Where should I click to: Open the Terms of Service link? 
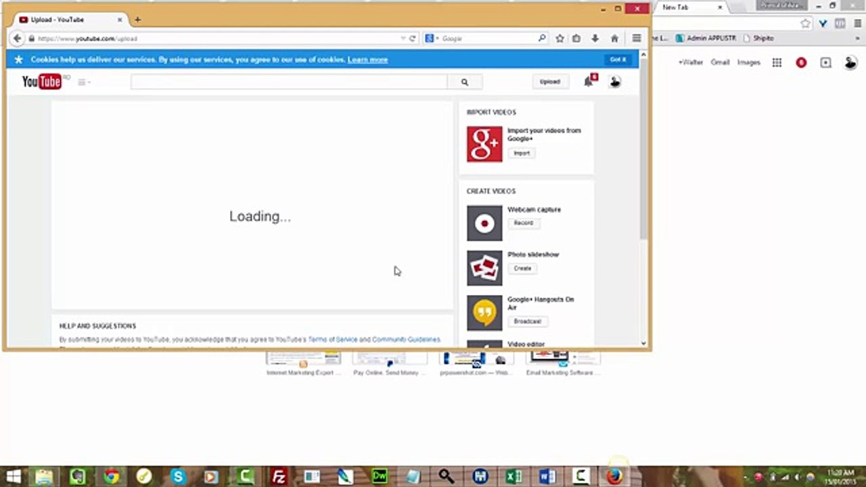(333, 340)
